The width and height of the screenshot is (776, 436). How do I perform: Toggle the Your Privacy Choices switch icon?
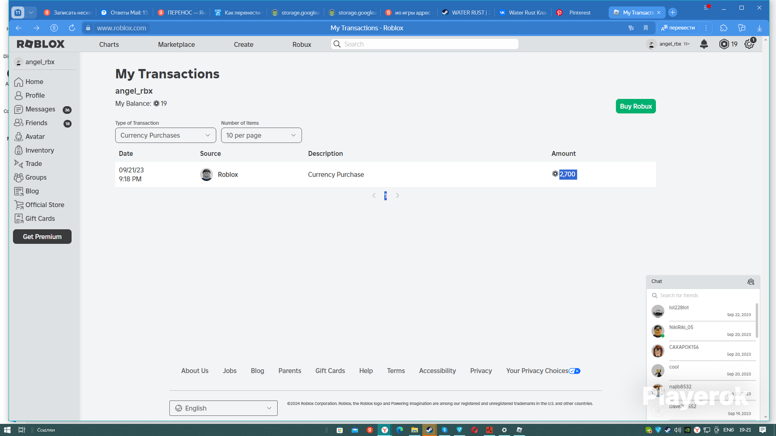tap(574, 371)
